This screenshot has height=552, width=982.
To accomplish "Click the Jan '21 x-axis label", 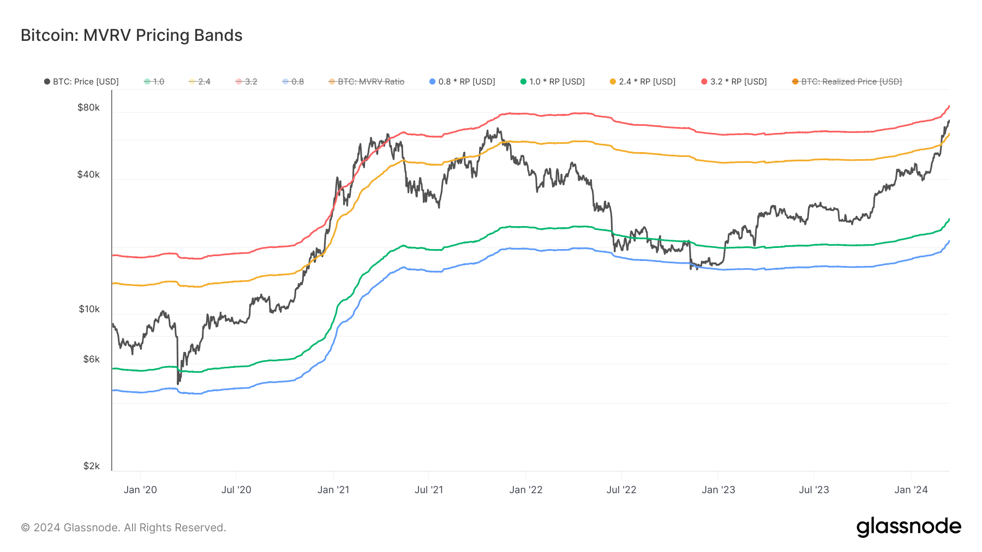I will [x=333, y=490].
